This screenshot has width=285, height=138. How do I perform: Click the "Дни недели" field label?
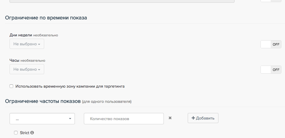[x=21, y=35]
